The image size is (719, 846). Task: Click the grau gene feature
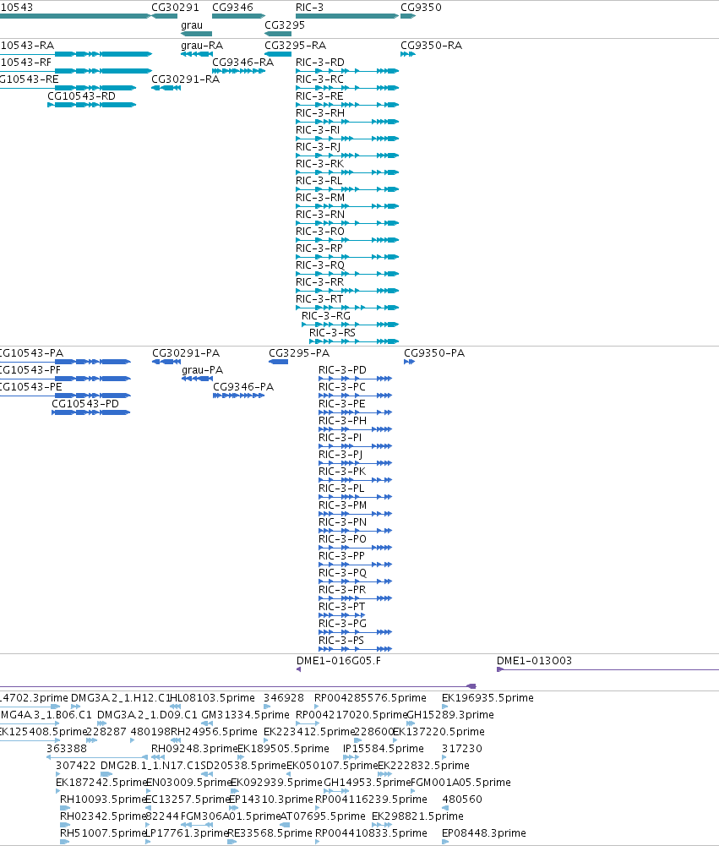click(x=196, y=34)
